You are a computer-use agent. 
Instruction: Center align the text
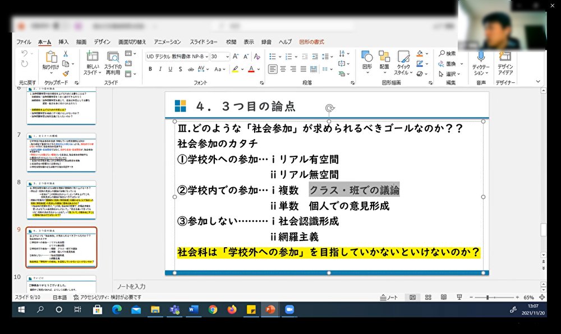click(283, 69)
